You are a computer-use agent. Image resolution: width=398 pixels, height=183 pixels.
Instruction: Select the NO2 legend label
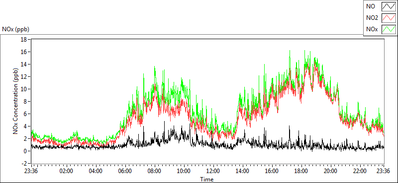[x=372, y=18]
